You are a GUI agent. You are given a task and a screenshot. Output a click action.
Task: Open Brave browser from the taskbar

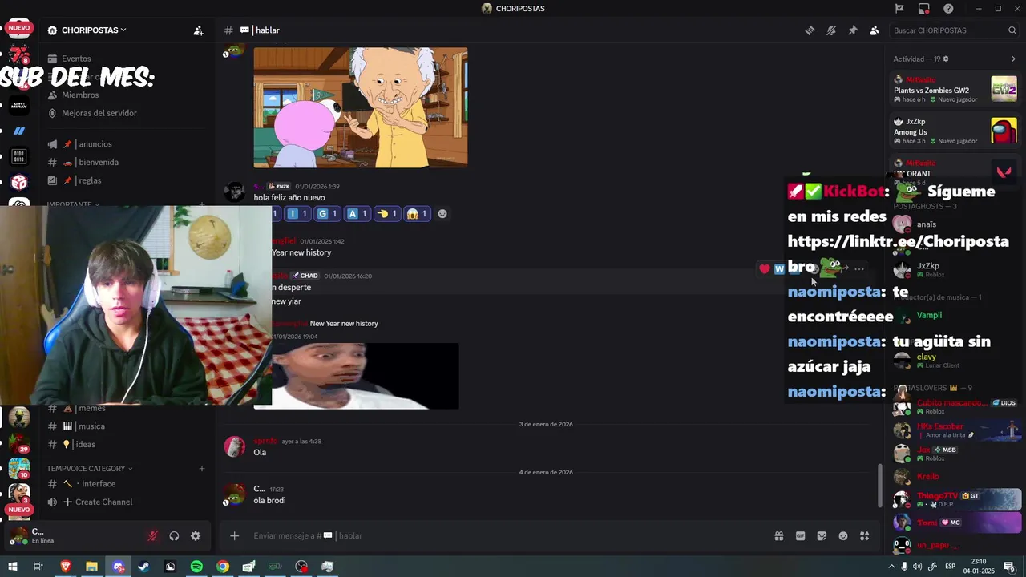coord(66,567)
